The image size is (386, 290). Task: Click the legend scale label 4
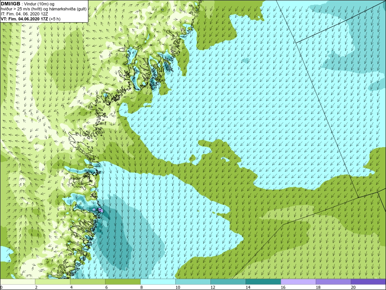(x=71, y=287)
